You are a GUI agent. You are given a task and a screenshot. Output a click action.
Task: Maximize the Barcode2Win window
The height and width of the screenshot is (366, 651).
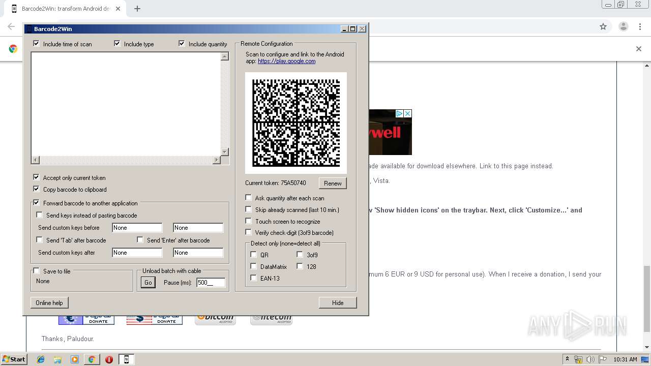coord(353,29)
